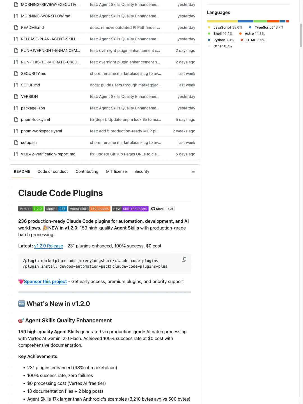Open the README.md file

click(x=32, y=27)
